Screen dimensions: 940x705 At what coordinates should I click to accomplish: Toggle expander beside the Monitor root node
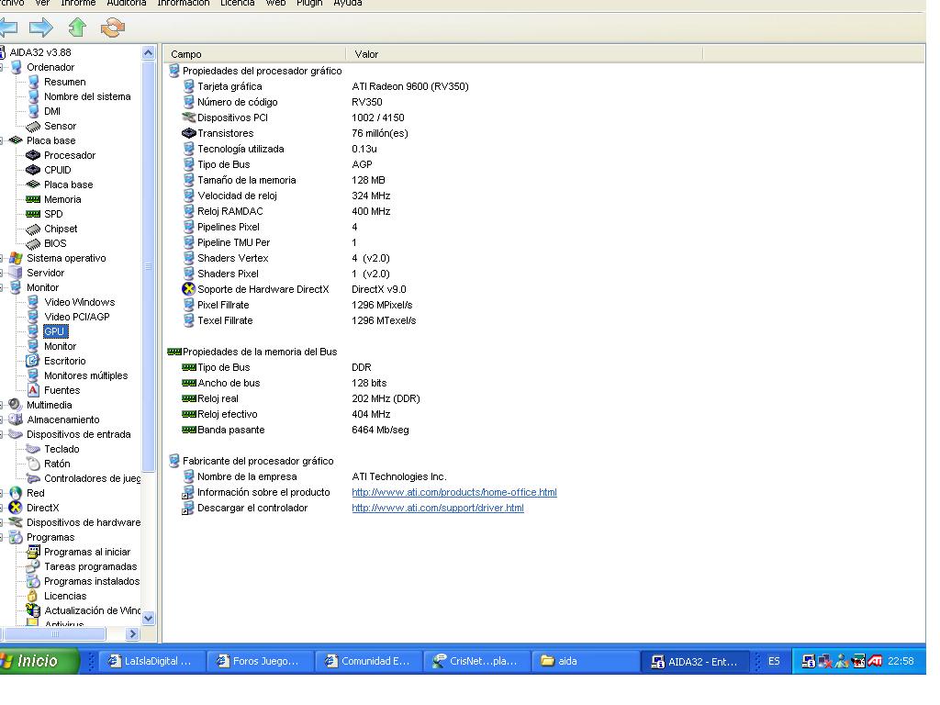2,287
